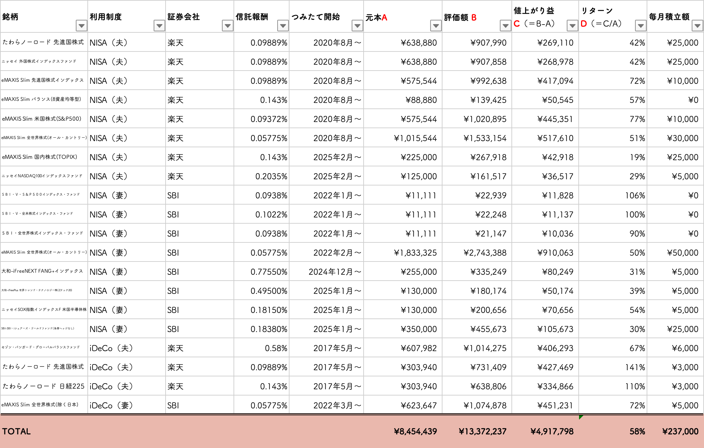
Task: Open the 値上がり益 column filter arrow
Action: (x=572, y=26)
